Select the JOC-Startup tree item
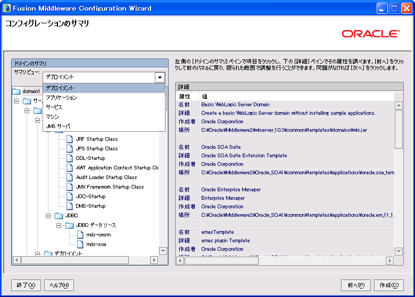This screenshot has width=415, height=297. [90, 197]
